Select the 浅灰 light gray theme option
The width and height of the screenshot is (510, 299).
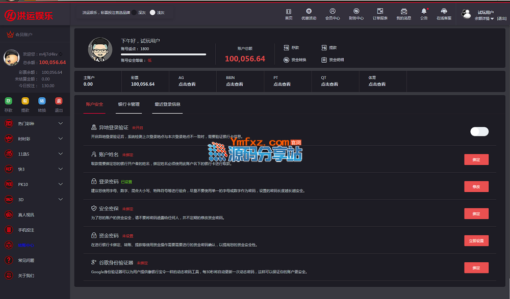152,13
